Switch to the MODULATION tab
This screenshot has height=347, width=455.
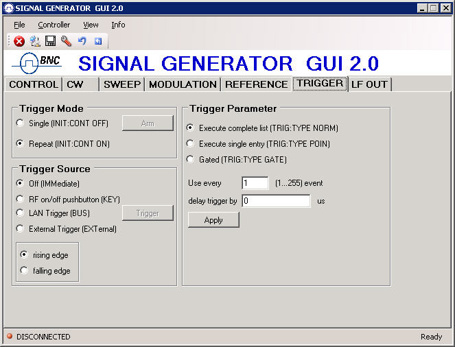[183, 84]
